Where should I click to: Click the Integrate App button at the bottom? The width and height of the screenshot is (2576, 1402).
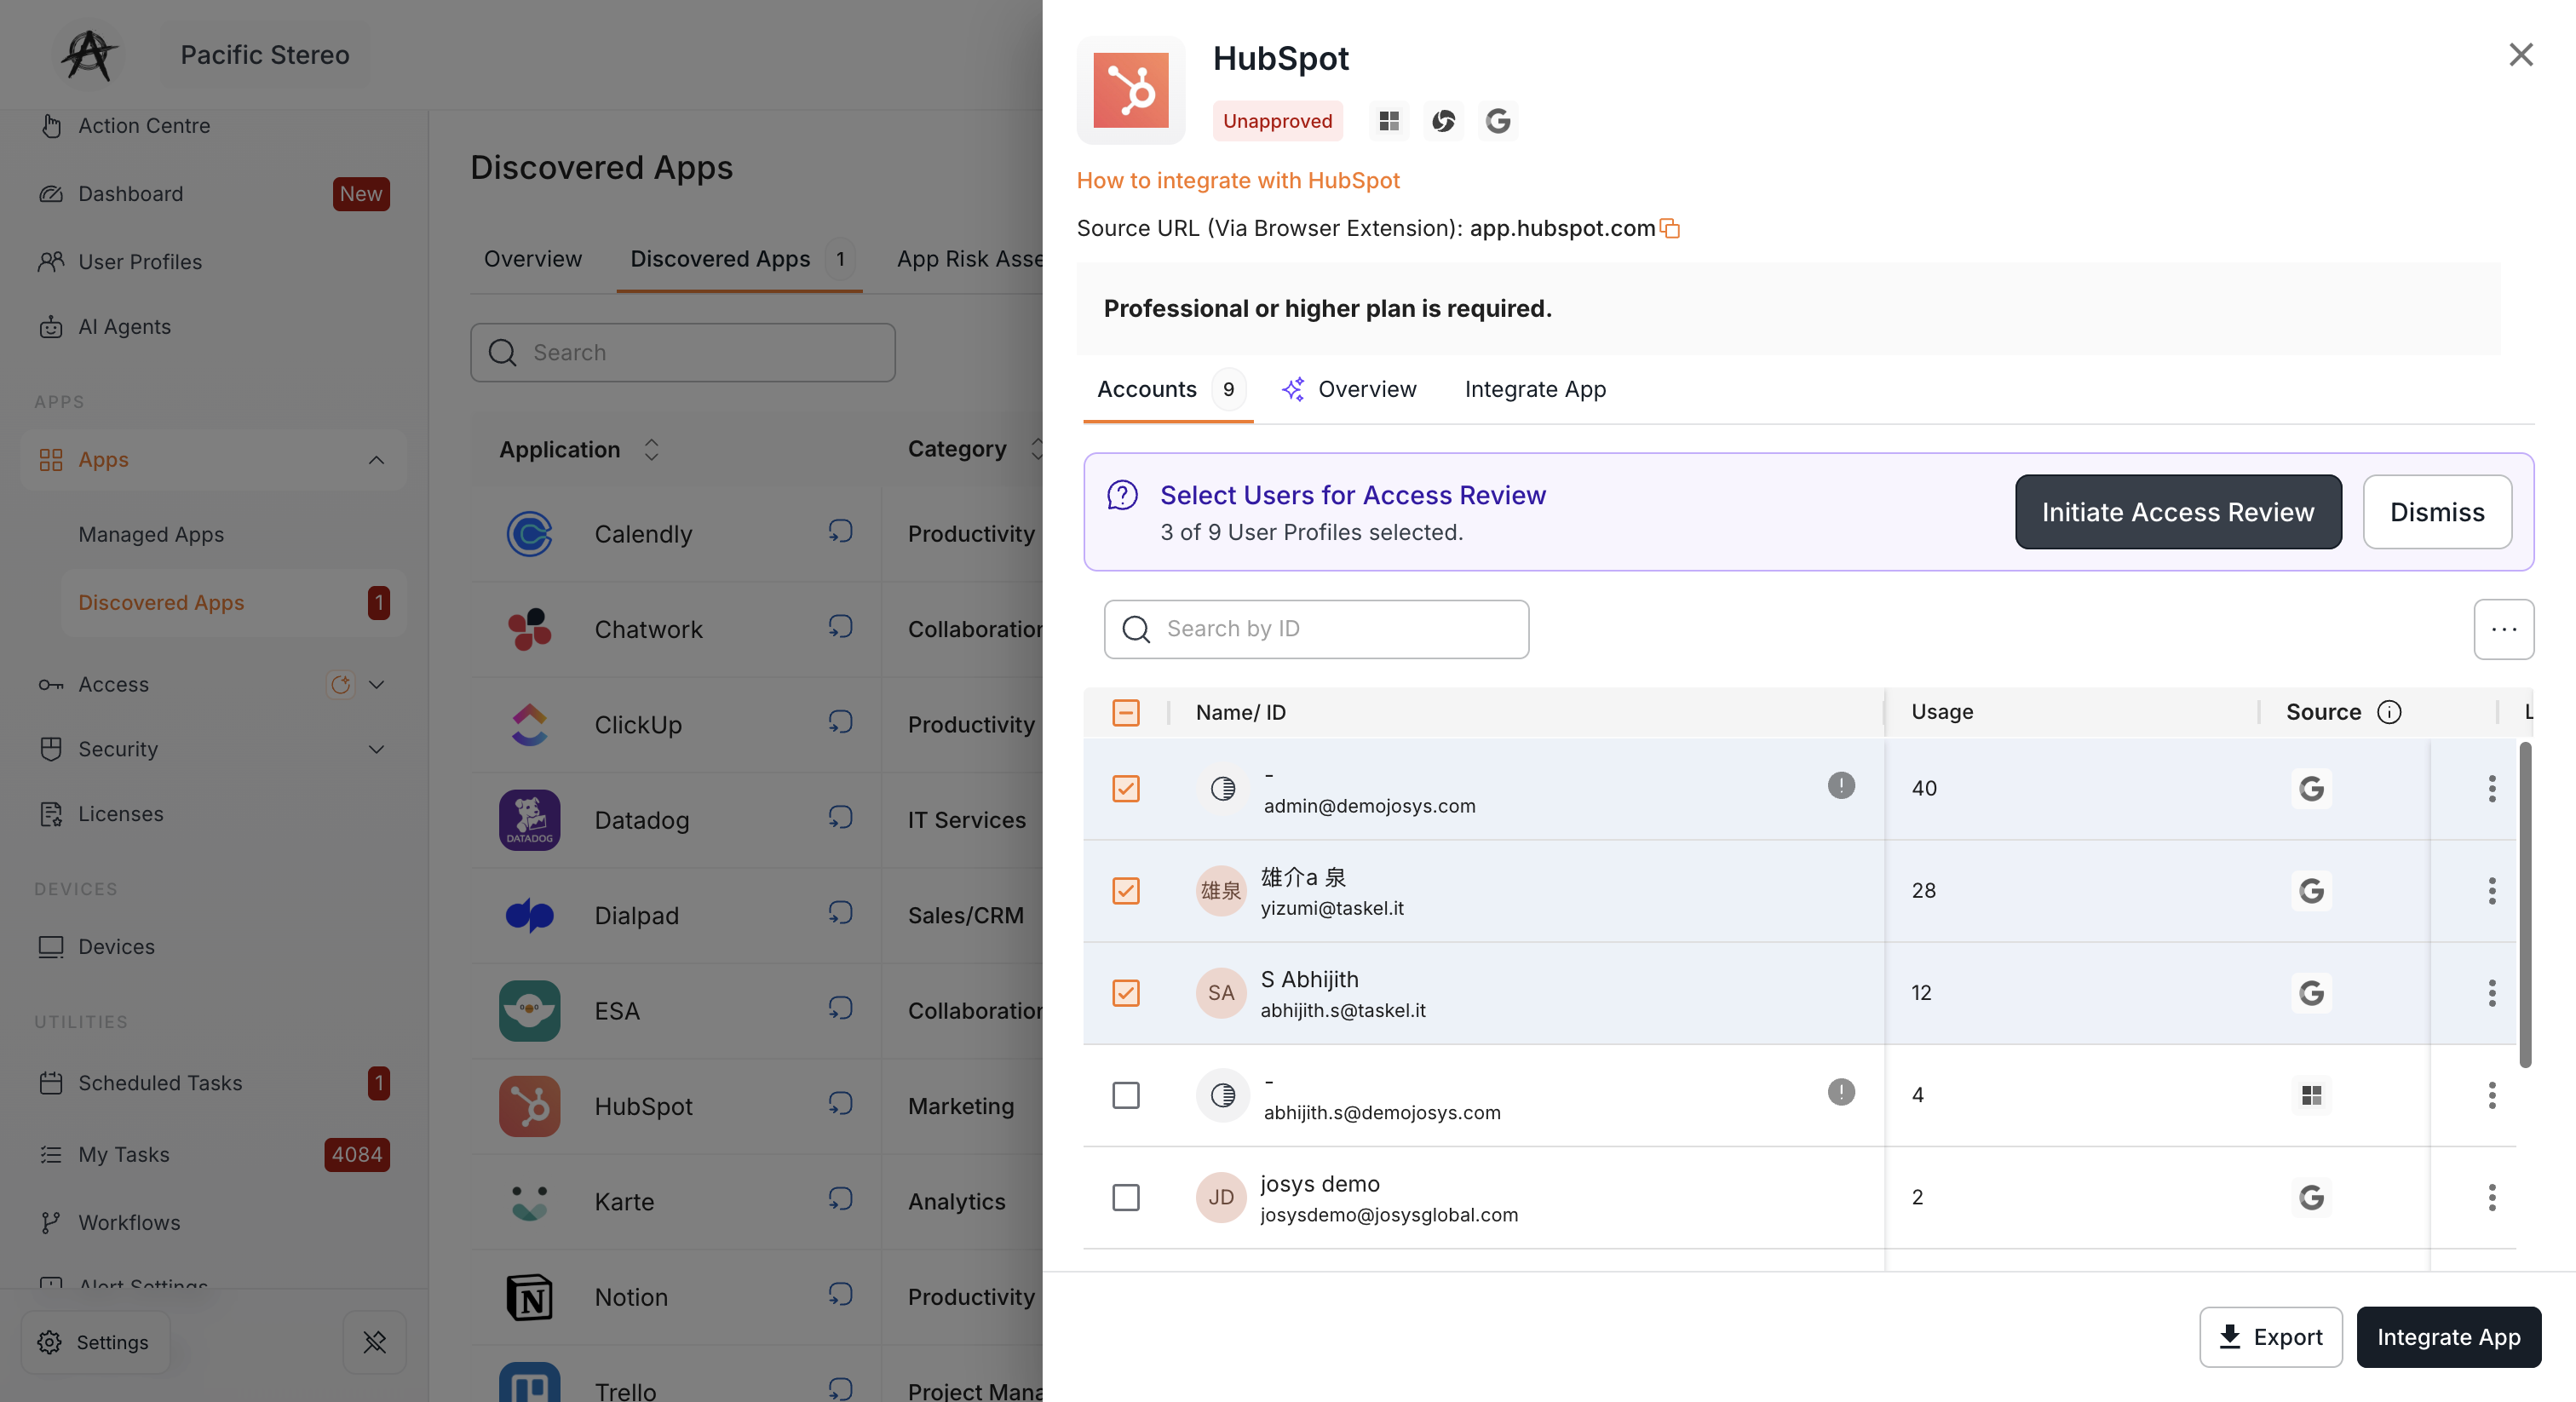point(2448,1337)
